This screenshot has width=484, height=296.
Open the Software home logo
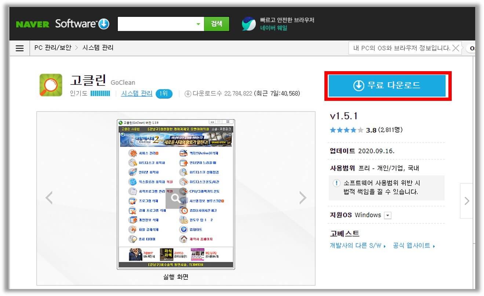[x=82, y=24]
